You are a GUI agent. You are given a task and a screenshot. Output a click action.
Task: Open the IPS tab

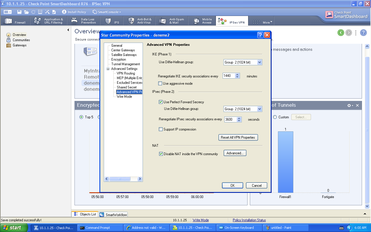(112, 21)
